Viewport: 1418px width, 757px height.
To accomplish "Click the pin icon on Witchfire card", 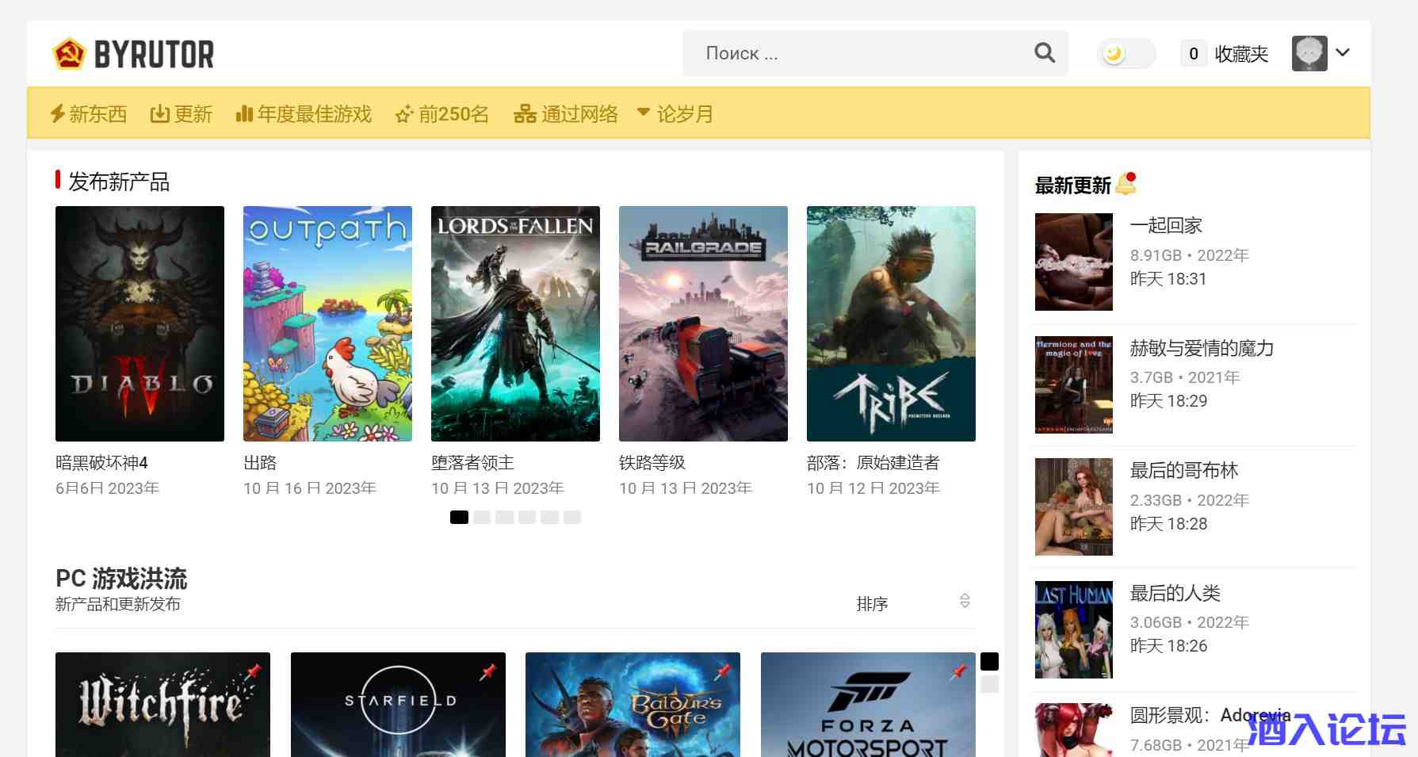I will point(253,671).
